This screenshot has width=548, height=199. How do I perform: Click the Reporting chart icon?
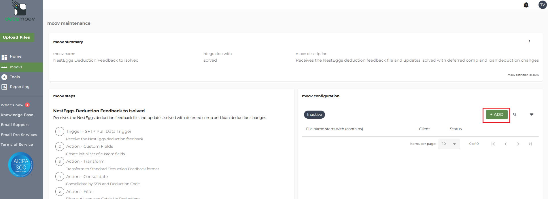click(4, 87)
